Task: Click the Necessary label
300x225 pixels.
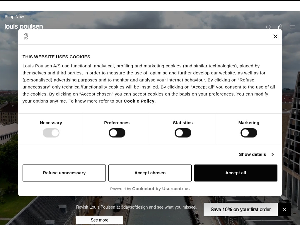Action: pos(51,123)
